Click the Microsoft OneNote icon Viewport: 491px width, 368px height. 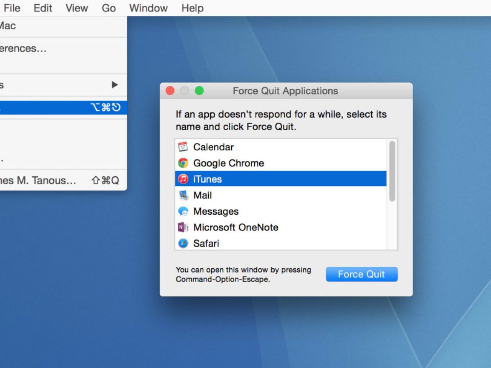pyautogui.click(x=183, y=227)
